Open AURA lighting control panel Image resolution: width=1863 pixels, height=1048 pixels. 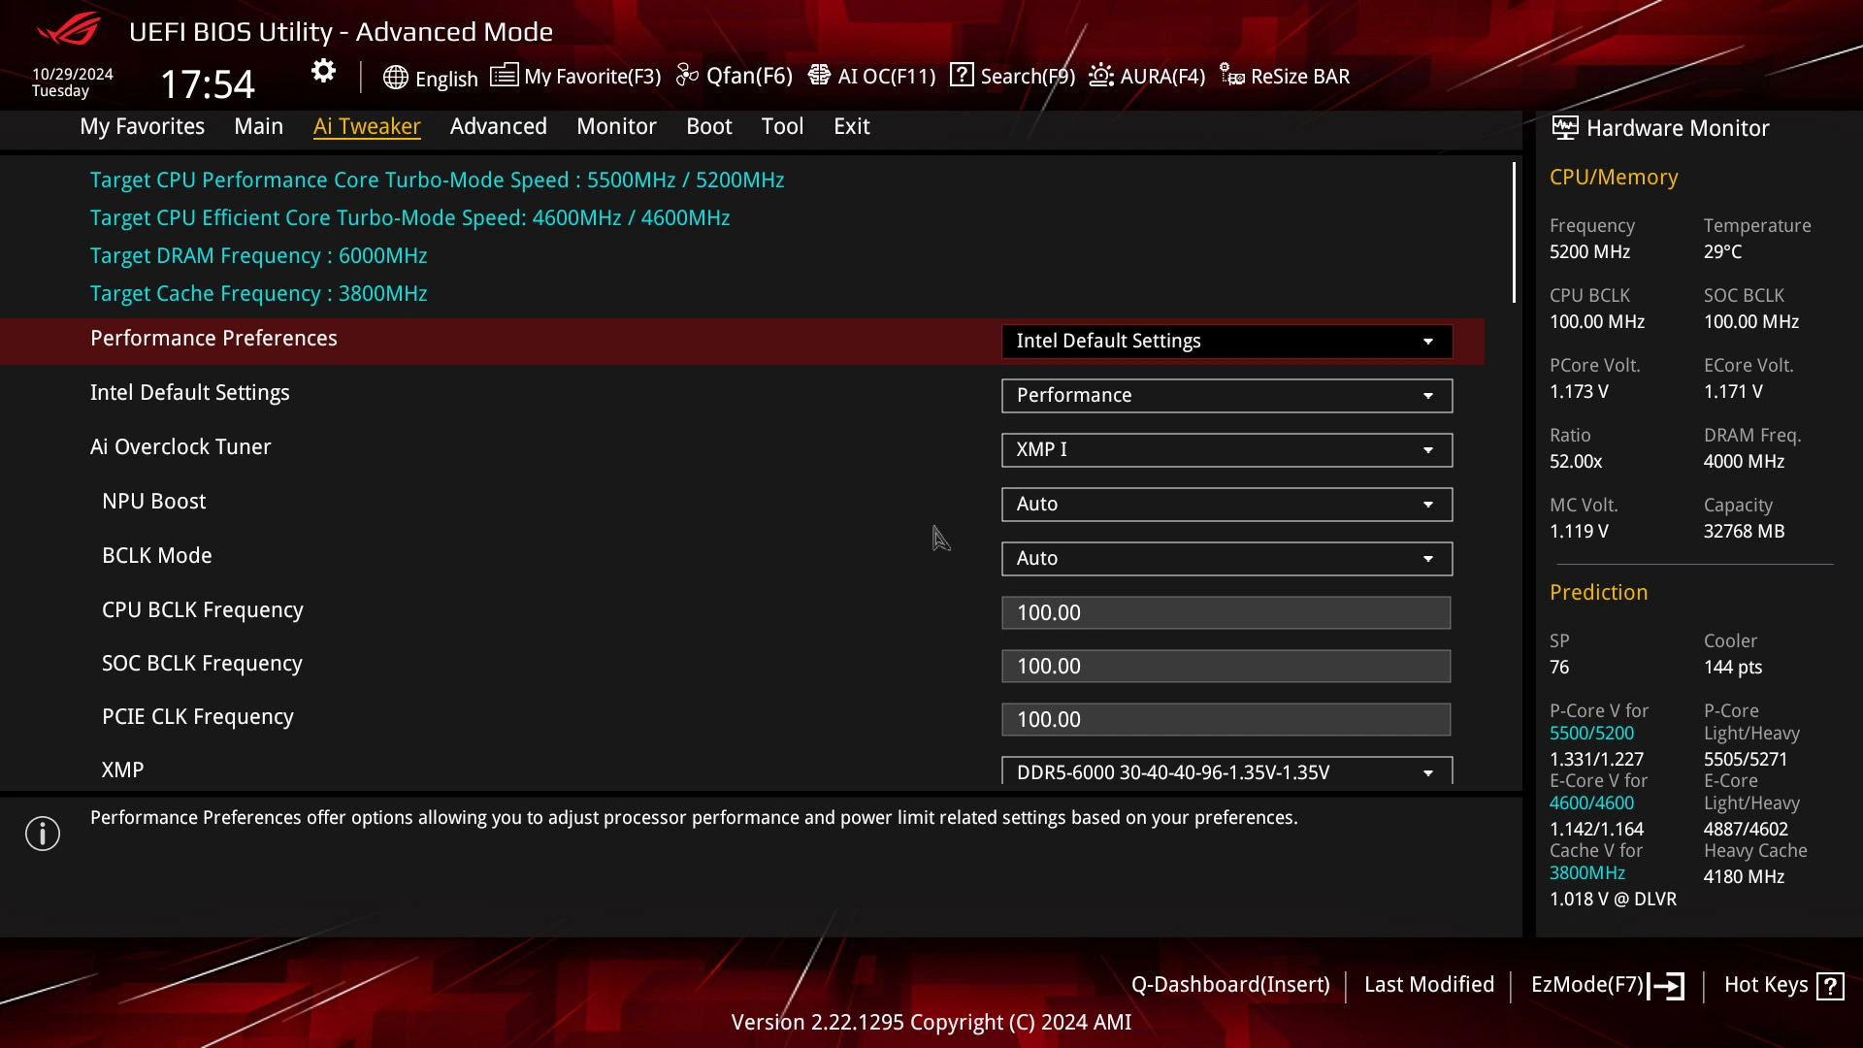point(1145,76)
